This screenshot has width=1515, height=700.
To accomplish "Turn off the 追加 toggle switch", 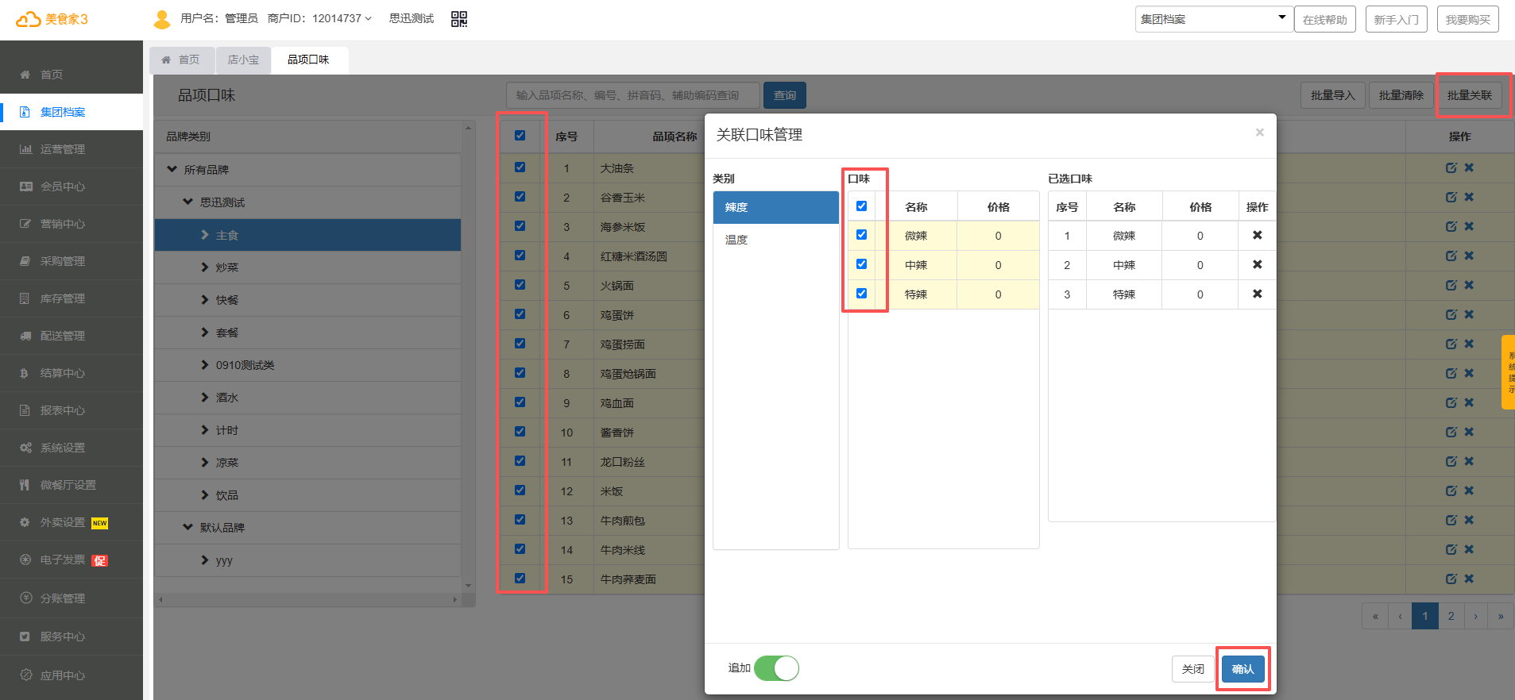I will (776, 668).
